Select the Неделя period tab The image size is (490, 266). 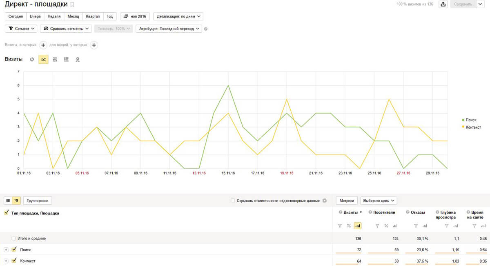pos(54,16)
